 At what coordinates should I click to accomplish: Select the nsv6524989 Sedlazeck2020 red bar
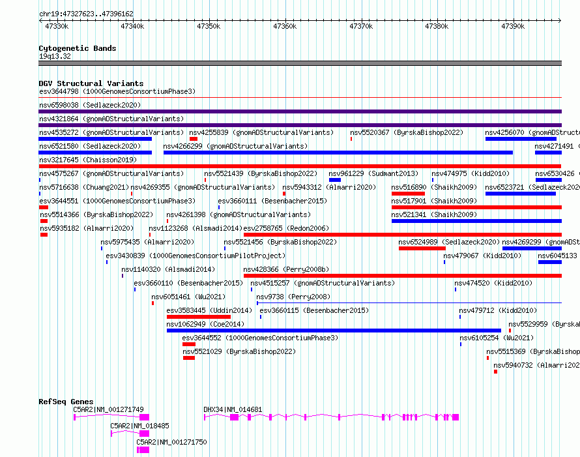422,248
